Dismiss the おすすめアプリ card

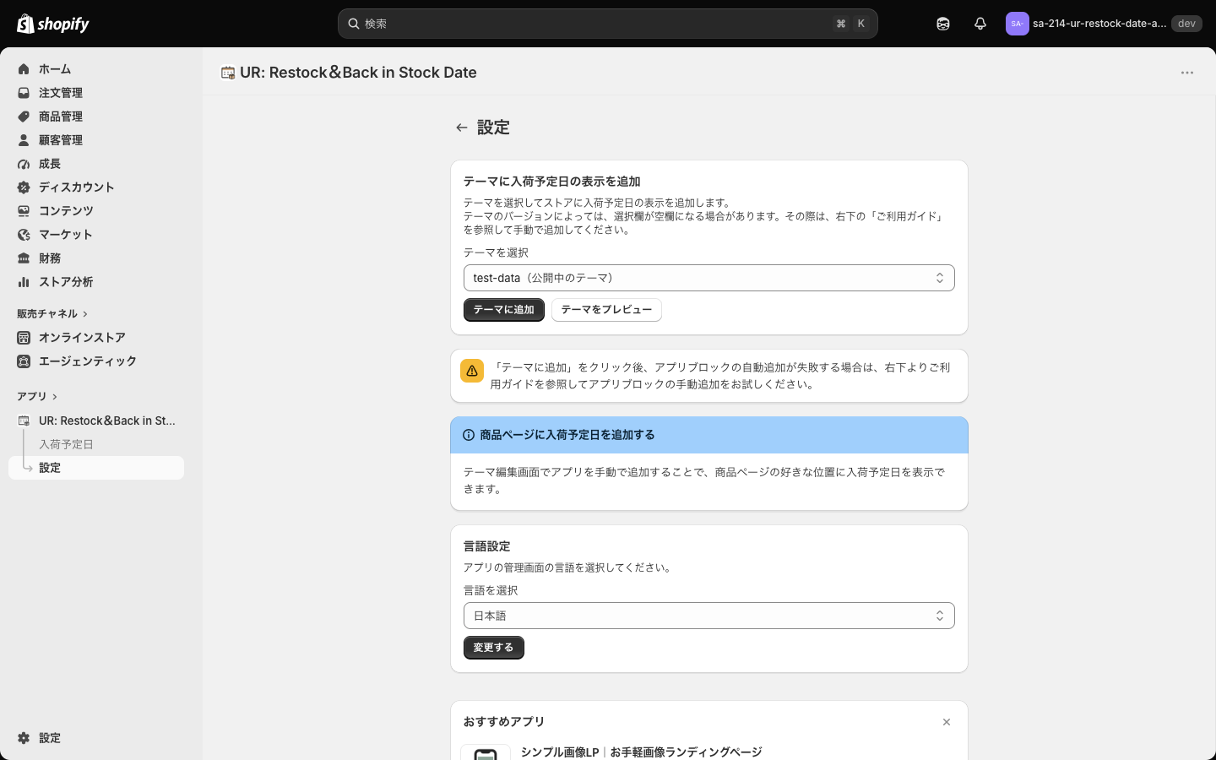947,722
